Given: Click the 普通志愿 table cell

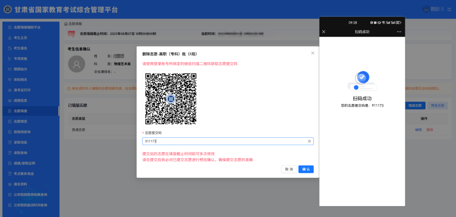Looking at the screenshot, I should pos(79,130).
